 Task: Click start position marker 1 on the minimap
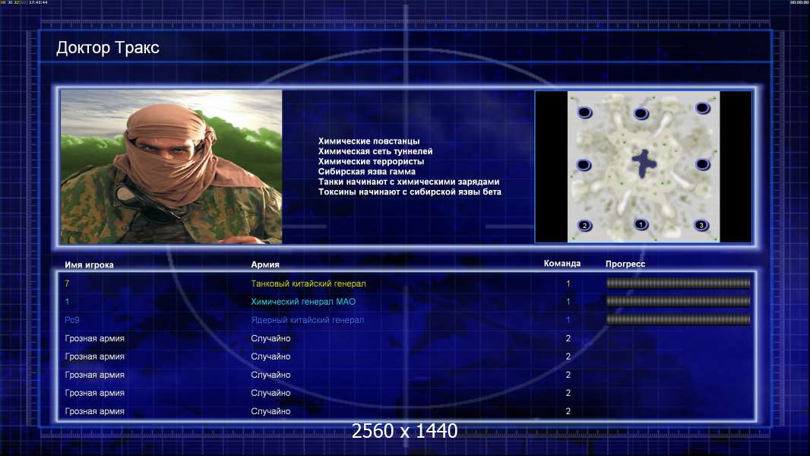coord(641,224)
